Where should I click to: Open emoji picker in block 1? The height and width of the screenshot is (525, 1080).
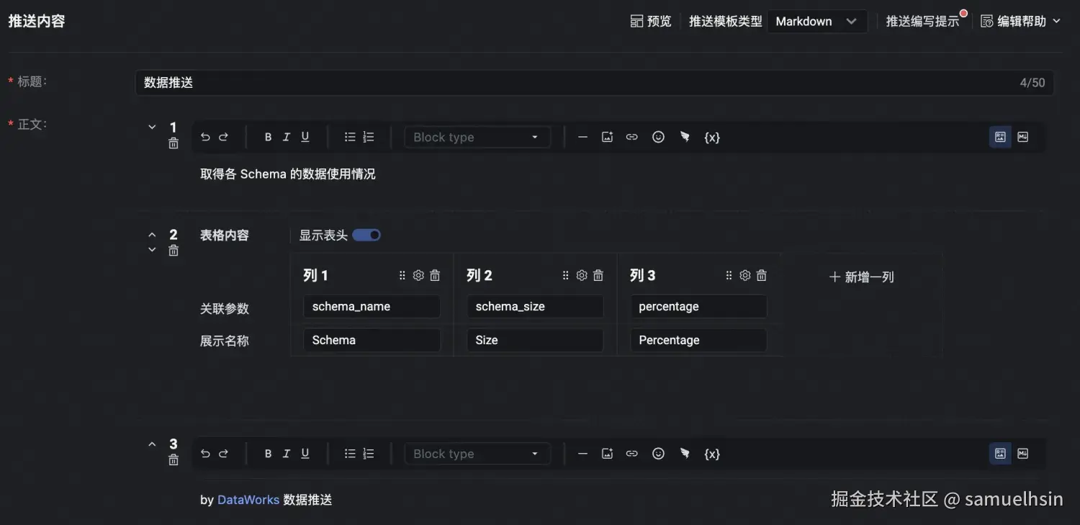coord(658,137)
